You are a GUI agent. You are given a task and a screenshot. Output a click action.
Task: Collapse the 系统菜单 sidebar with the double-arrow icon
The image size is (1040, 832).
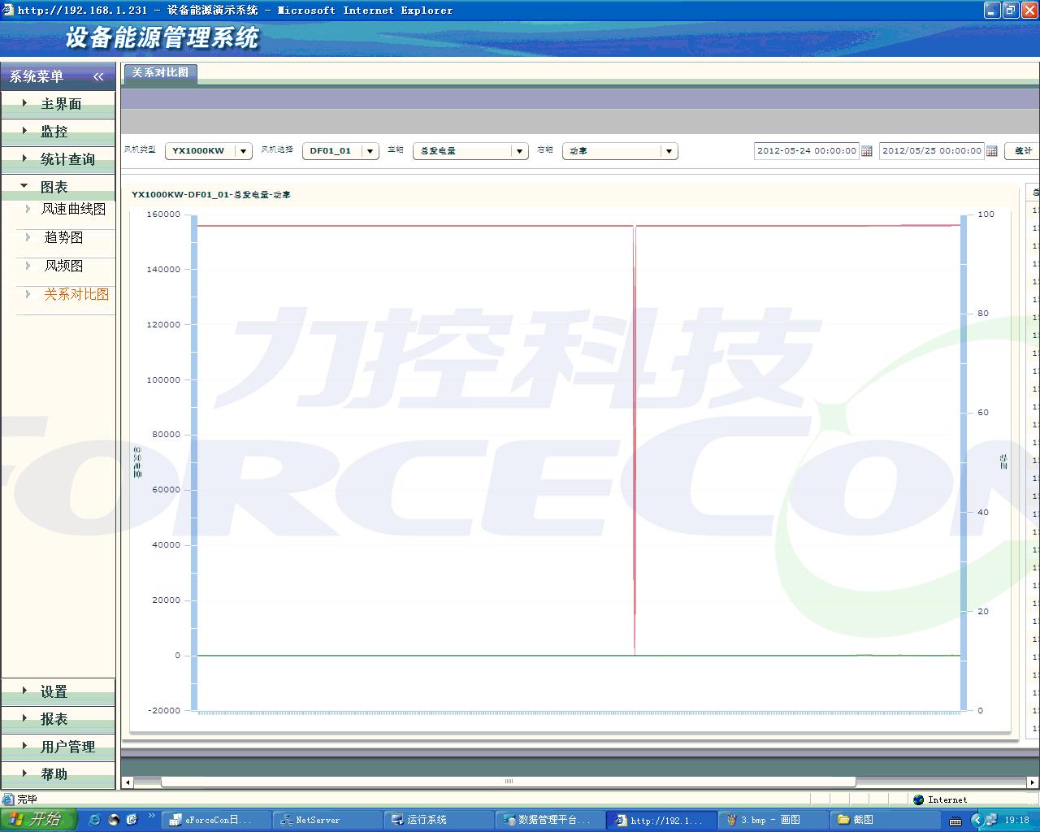click(x=98, y=76)
